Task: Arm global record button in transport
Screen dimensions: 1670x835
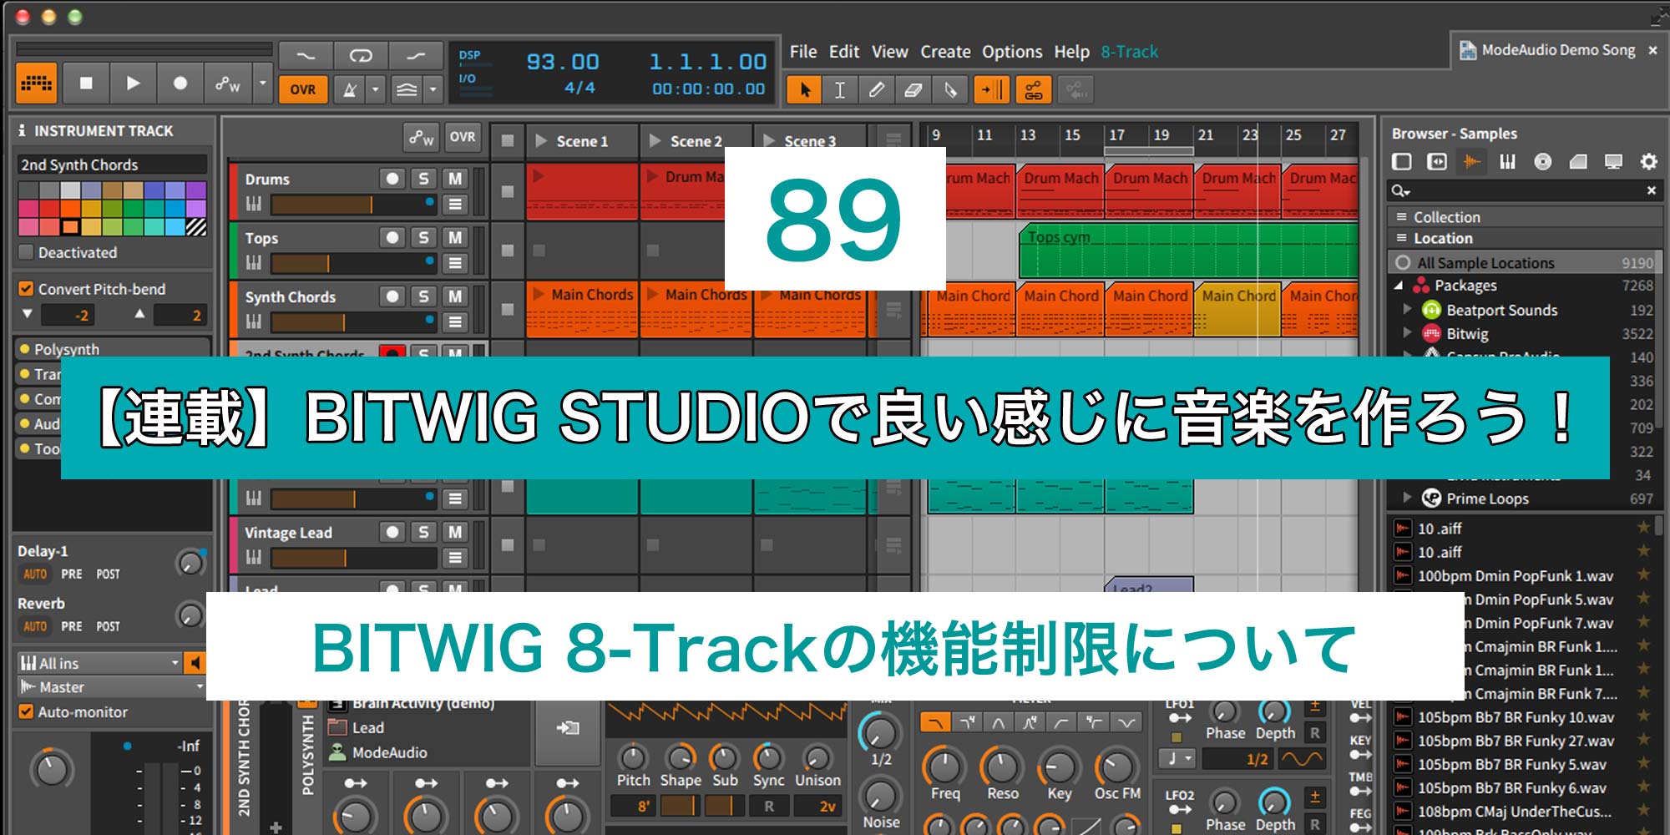Action: (180, 83)
